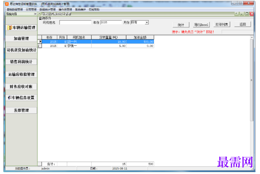
Task: Click the 5.00 cargo weight cell
Action: (x=108, y=46)
